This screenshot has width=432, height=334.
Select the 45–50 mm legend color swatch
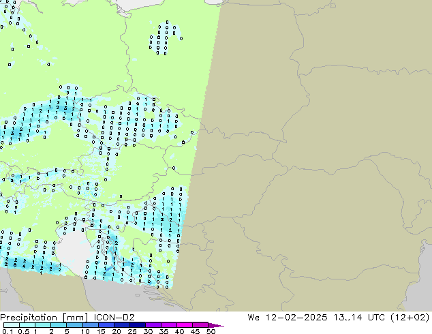200,325
